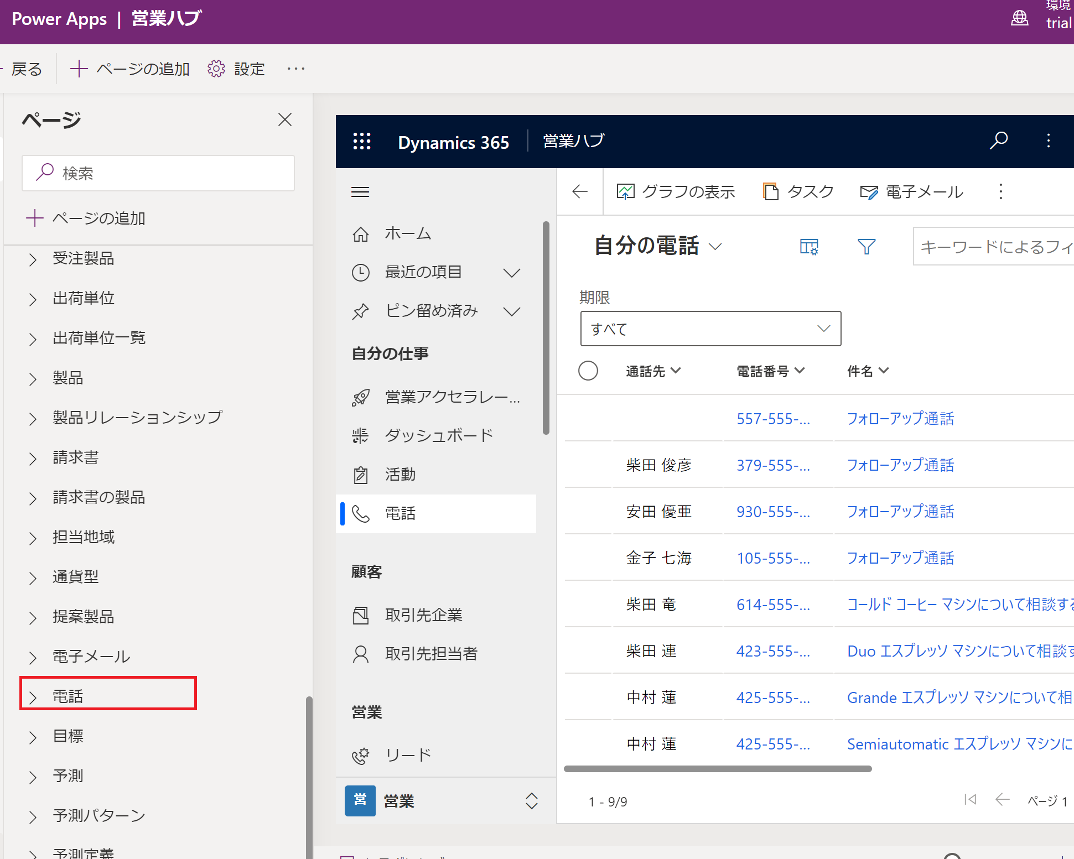Open コールド コーヒー マシン subject link
The image size is (1074, 859).
960,605
